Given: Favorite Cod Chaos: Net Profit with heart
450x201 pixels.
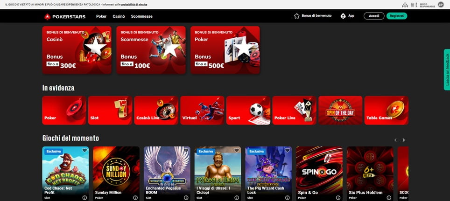Looking at the screenshot, I should tap(84, 151).
